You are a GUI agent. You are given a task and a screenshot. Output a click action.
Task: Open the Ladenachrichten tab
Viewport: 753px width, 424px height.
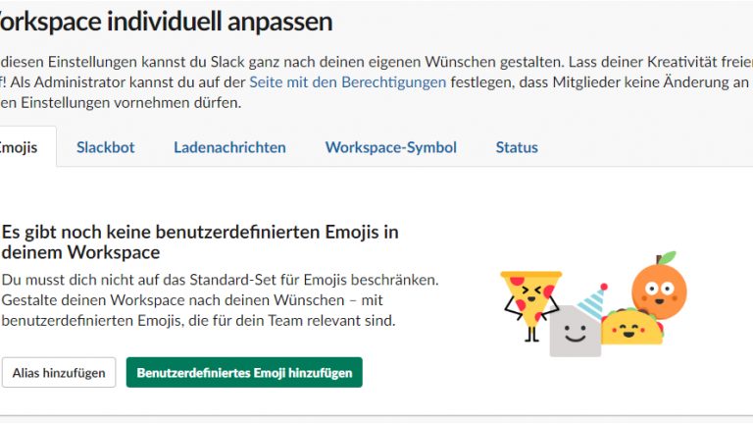[229, 147]
